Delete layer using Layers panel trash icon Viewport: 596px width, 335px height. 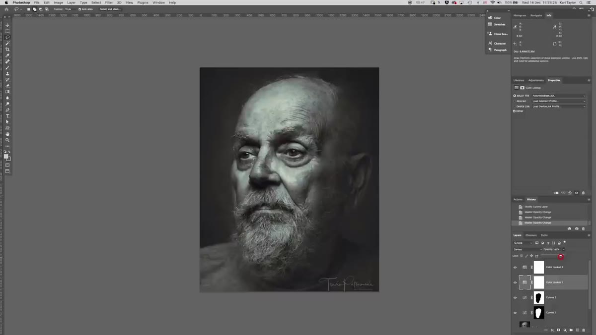pos(583,330)
